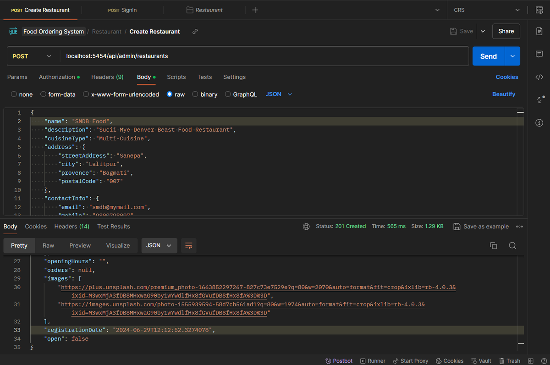Switch to the POST SignIn request tab
550x365 pixels.
pyautogui.click(x=122, y=10)
